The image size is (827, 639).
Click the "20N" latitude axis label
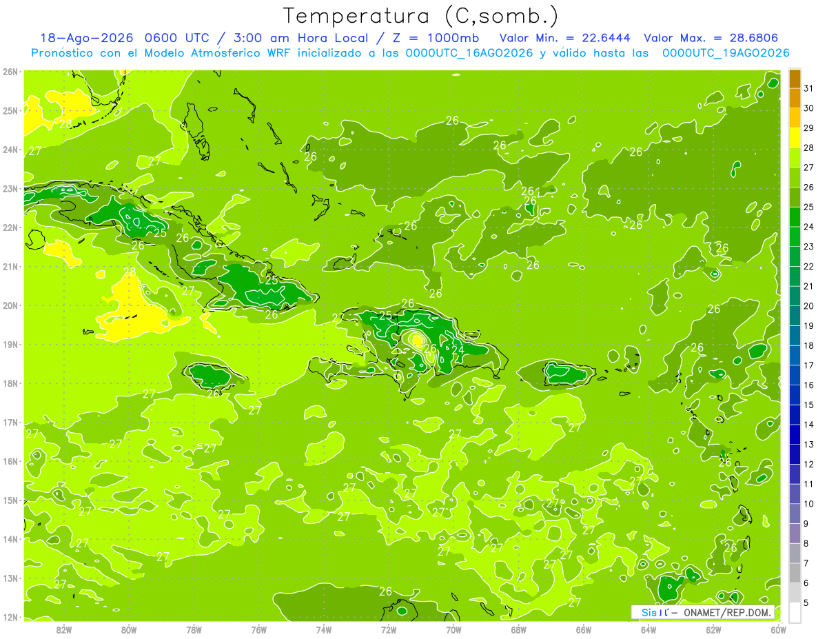10,305
